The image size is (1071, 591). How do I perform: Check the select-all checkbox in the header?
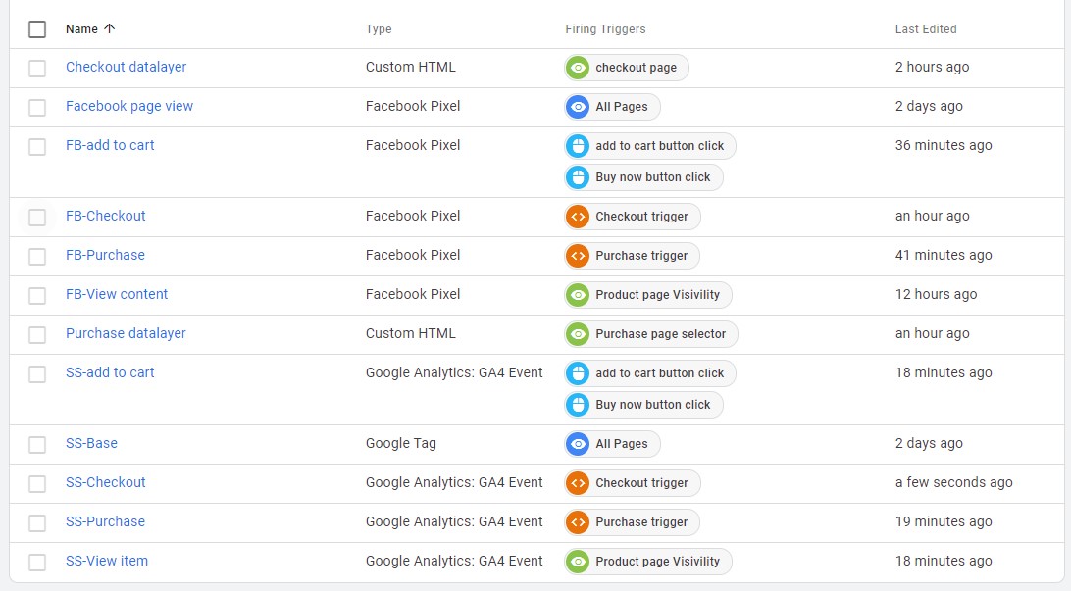(37, 29)
